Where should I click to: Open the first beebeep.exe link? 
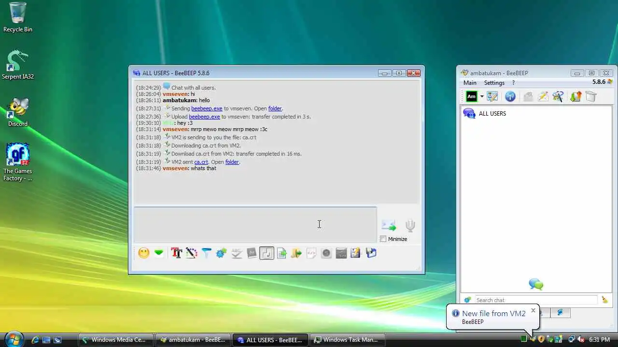[207, 108]
